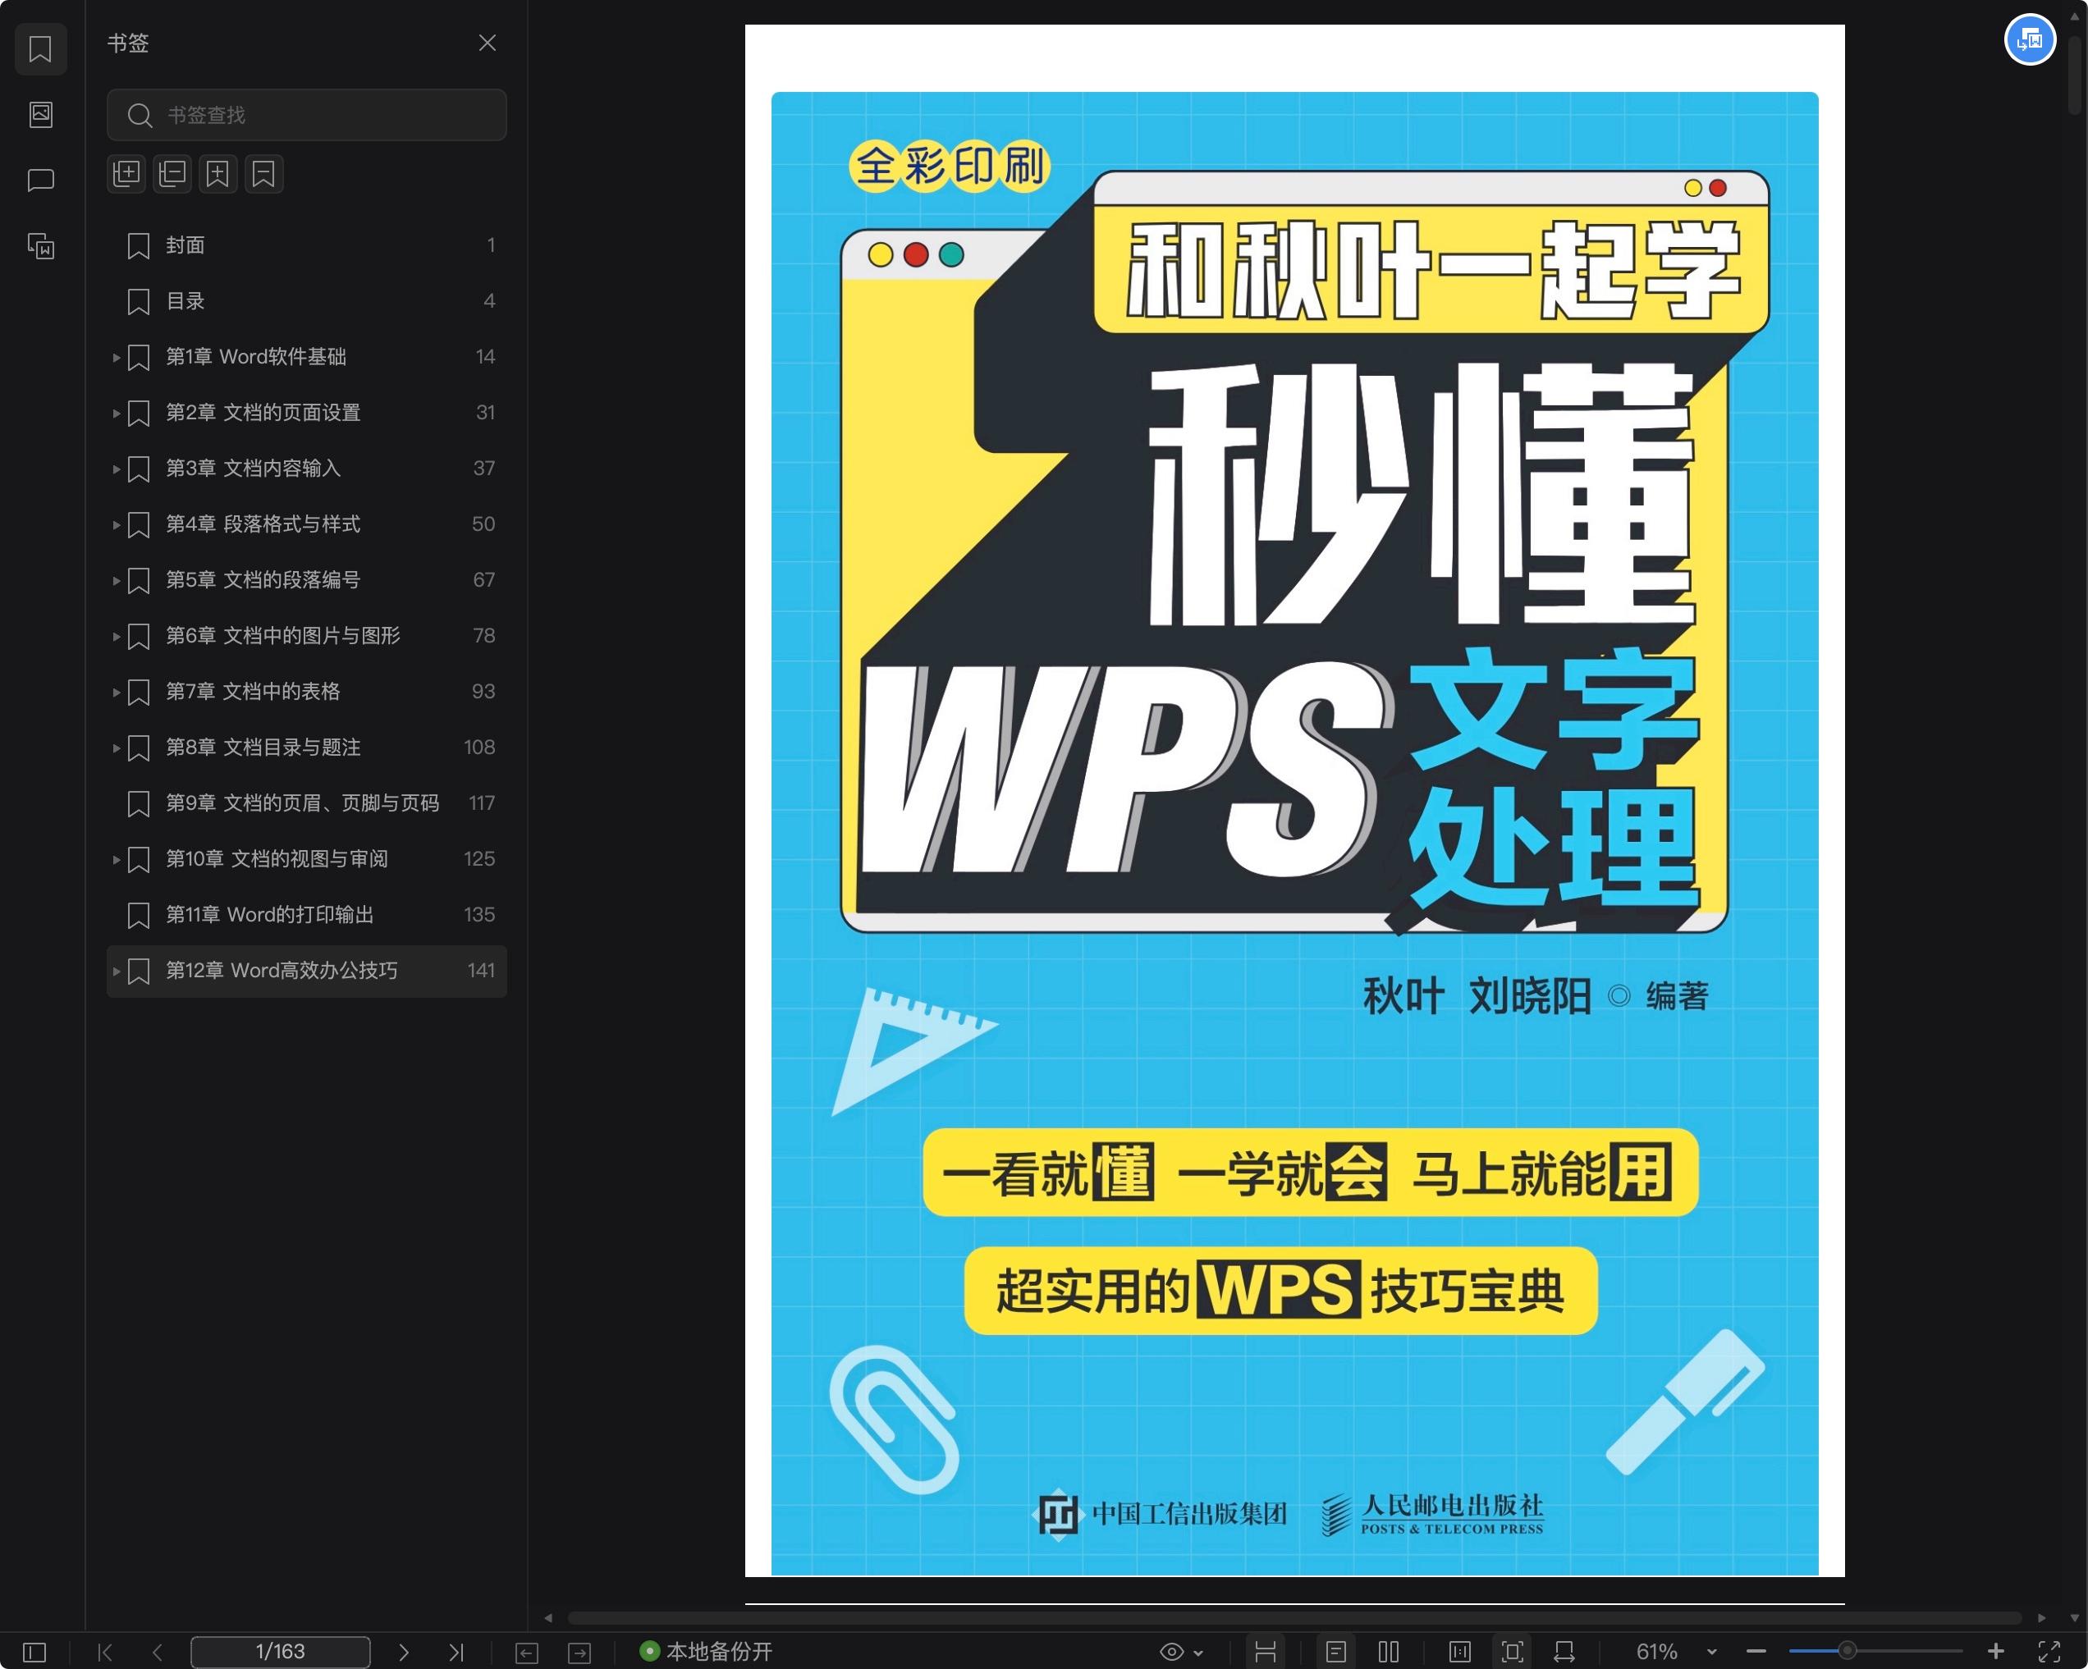Go to the first page
Screen dimensions: 2088x1669
coord(106,1652)
